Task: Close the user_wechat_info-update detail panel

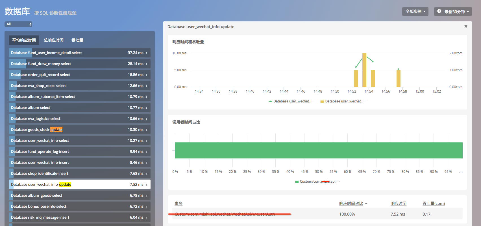Action: click(x=466, y=26)
